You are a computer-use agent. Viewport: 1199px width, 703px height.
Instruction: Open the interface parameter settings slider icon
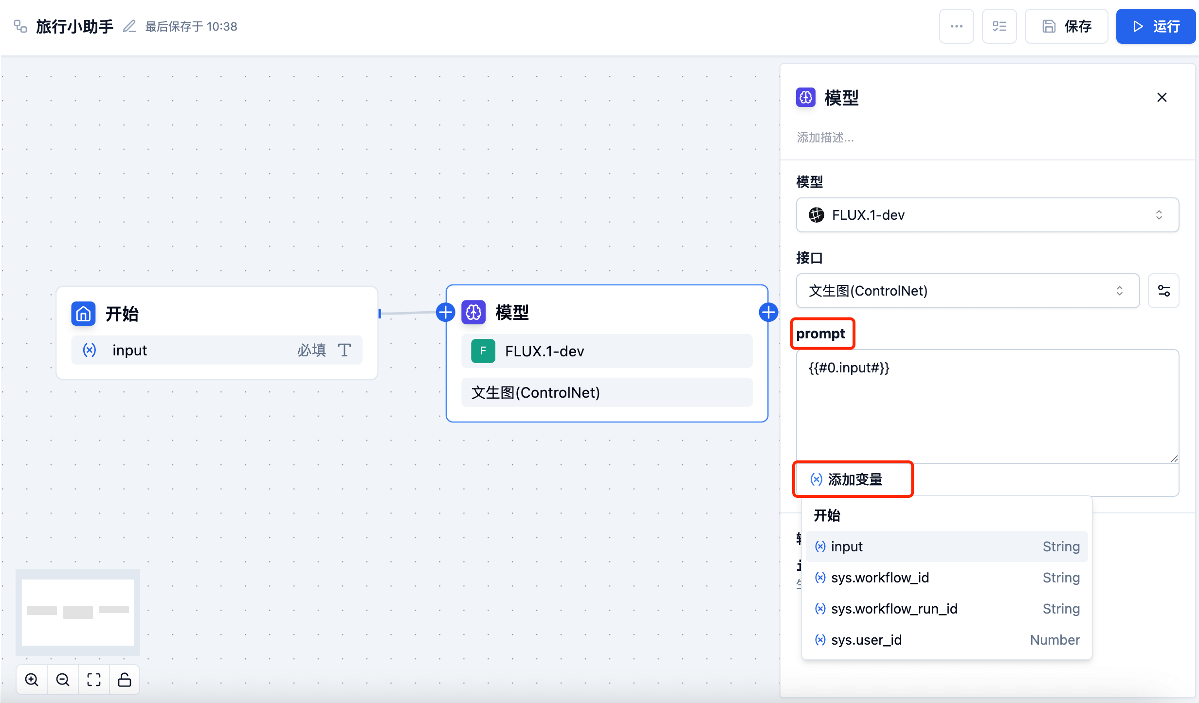pos(1163,291)
